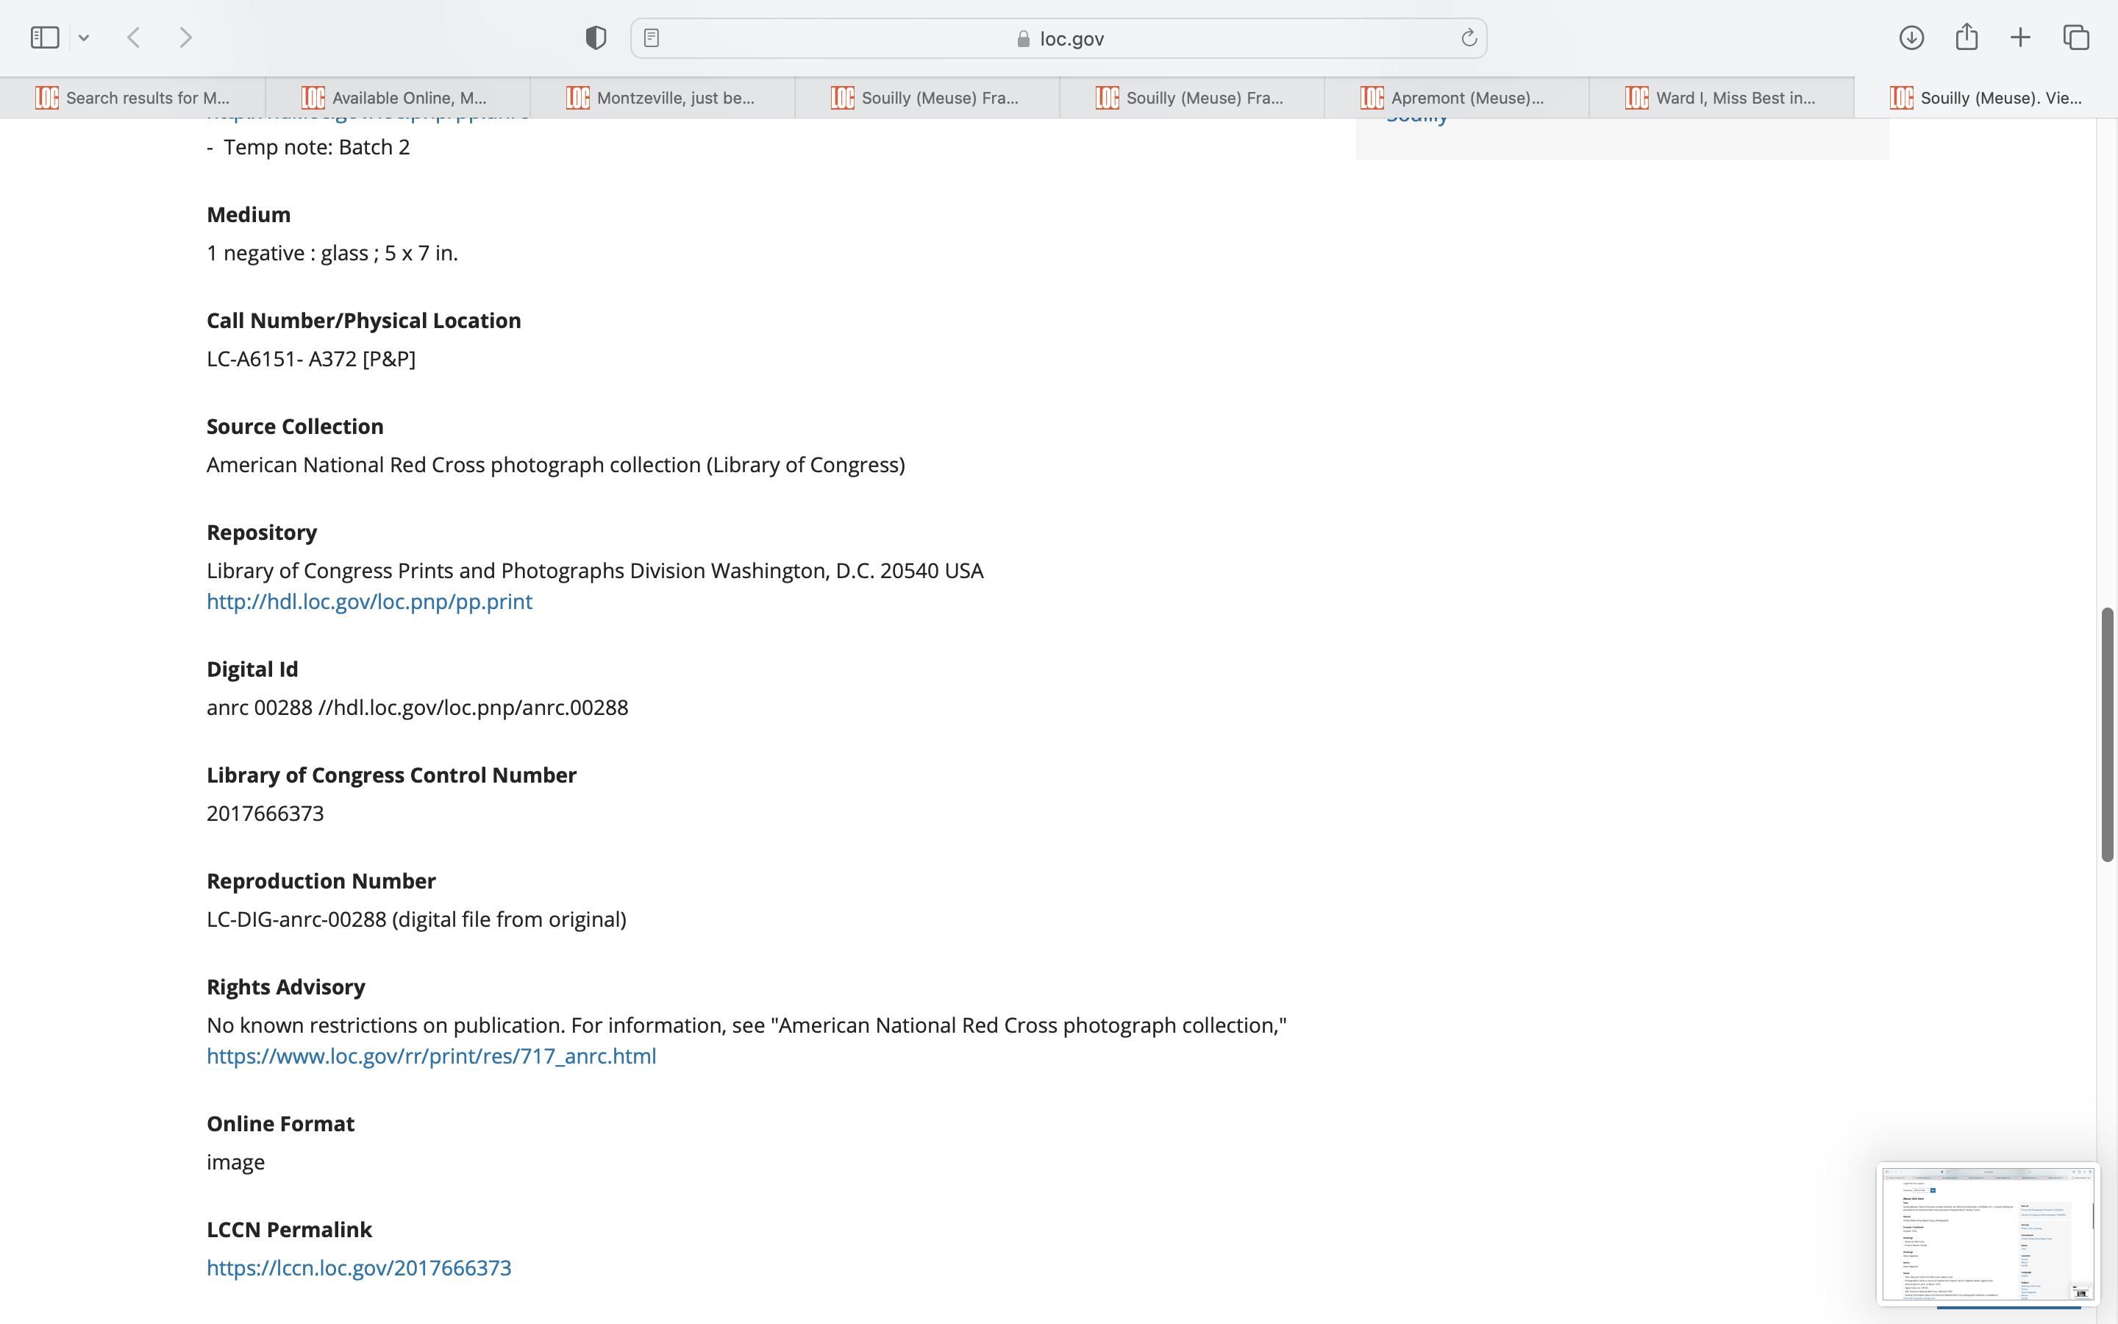
Task: Open the LCCN permalink 2017666373
Action: coord(358,1268)
